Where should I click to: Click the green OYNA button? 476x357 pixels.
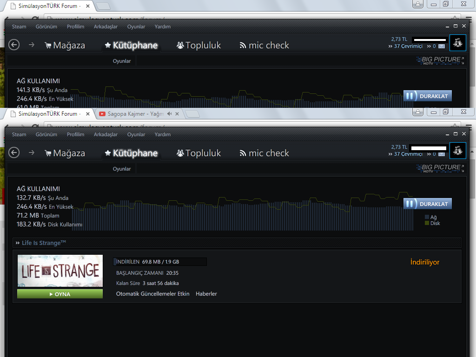60,294
